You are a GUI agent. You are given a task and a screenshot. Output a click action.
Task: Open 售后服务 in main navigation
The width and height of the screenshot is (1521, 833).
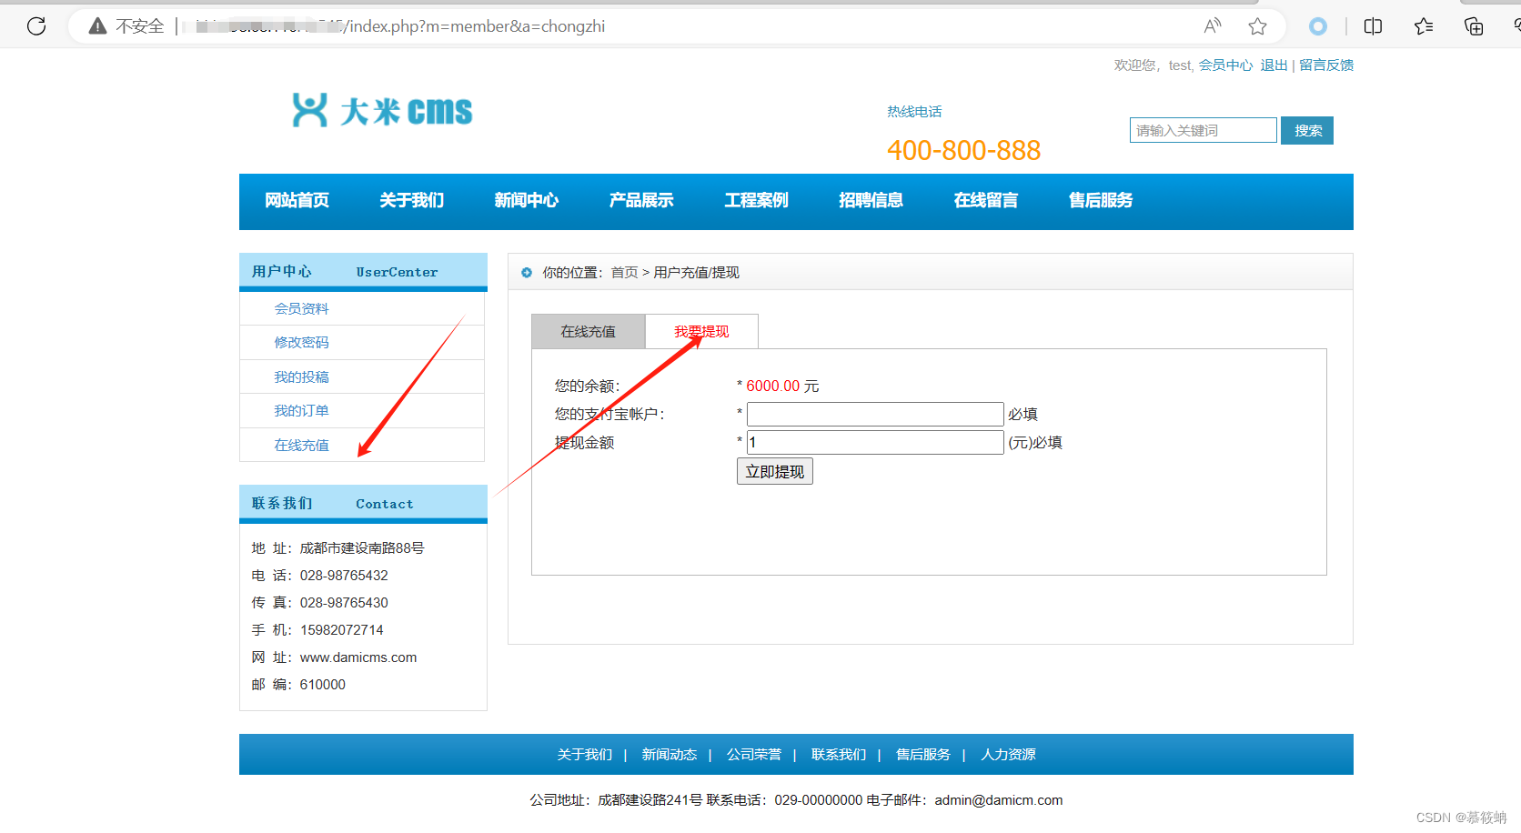point(1100,200)
